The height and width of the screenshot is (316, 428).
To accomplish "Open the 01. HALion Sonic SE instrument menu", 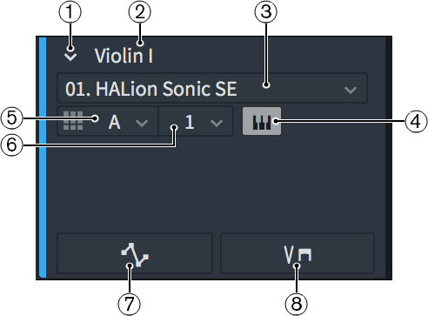I will [x=212, y=88].
